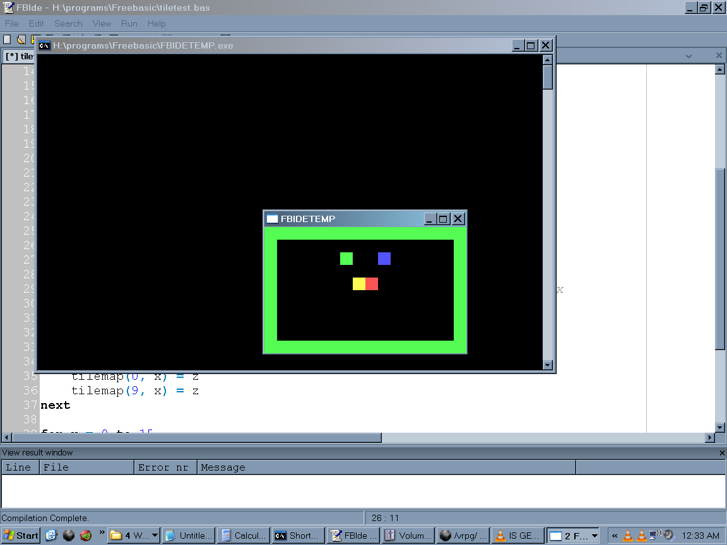The image size is (727, 545).
Task: Select the [*] tiletest editor tab
Action: (x=20, y=56)
